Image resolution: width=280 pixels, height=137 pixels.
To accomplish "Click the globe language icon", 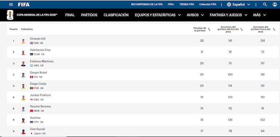I will point(229,5).
